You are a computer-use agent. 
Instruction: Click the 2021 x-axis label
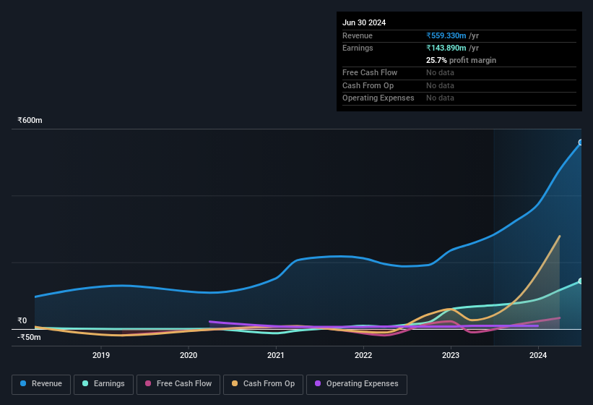276,355
